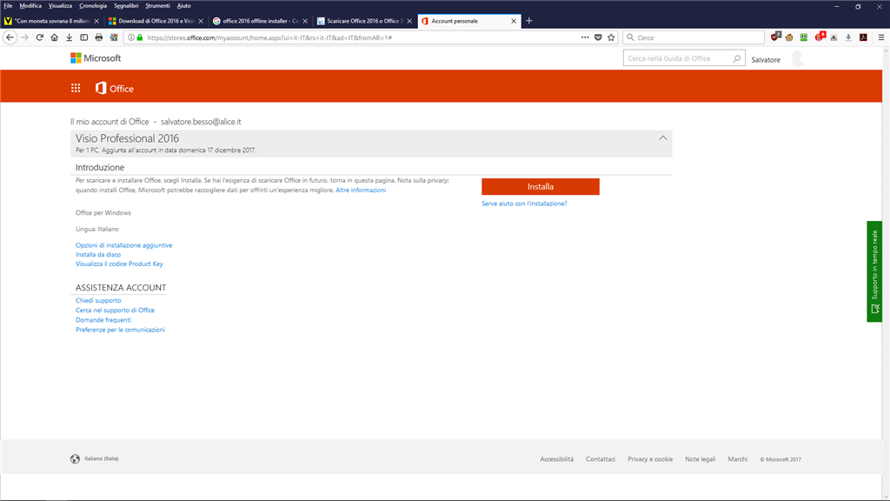Go back with the browser back arrow
The image size is (890, 501).
point(10,37)
